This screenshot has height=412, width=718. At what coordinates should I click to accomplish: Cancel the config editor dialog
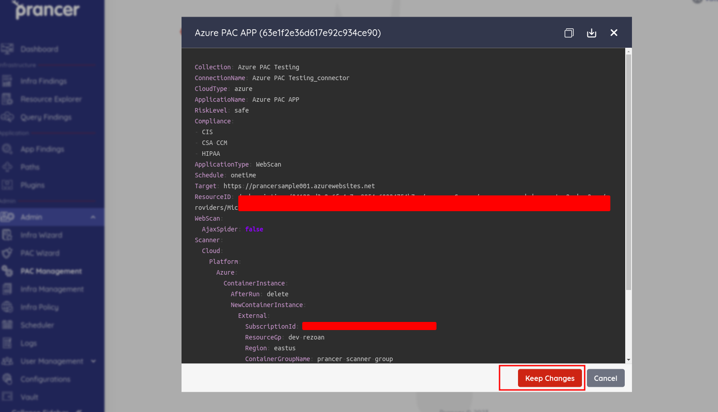pos(605,378)
